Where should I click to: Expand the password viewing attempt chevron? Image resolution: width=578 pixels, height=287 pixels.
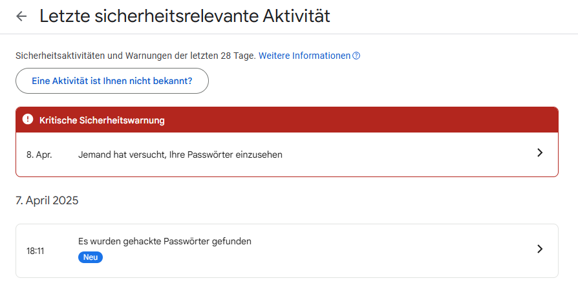pos(540,153)
